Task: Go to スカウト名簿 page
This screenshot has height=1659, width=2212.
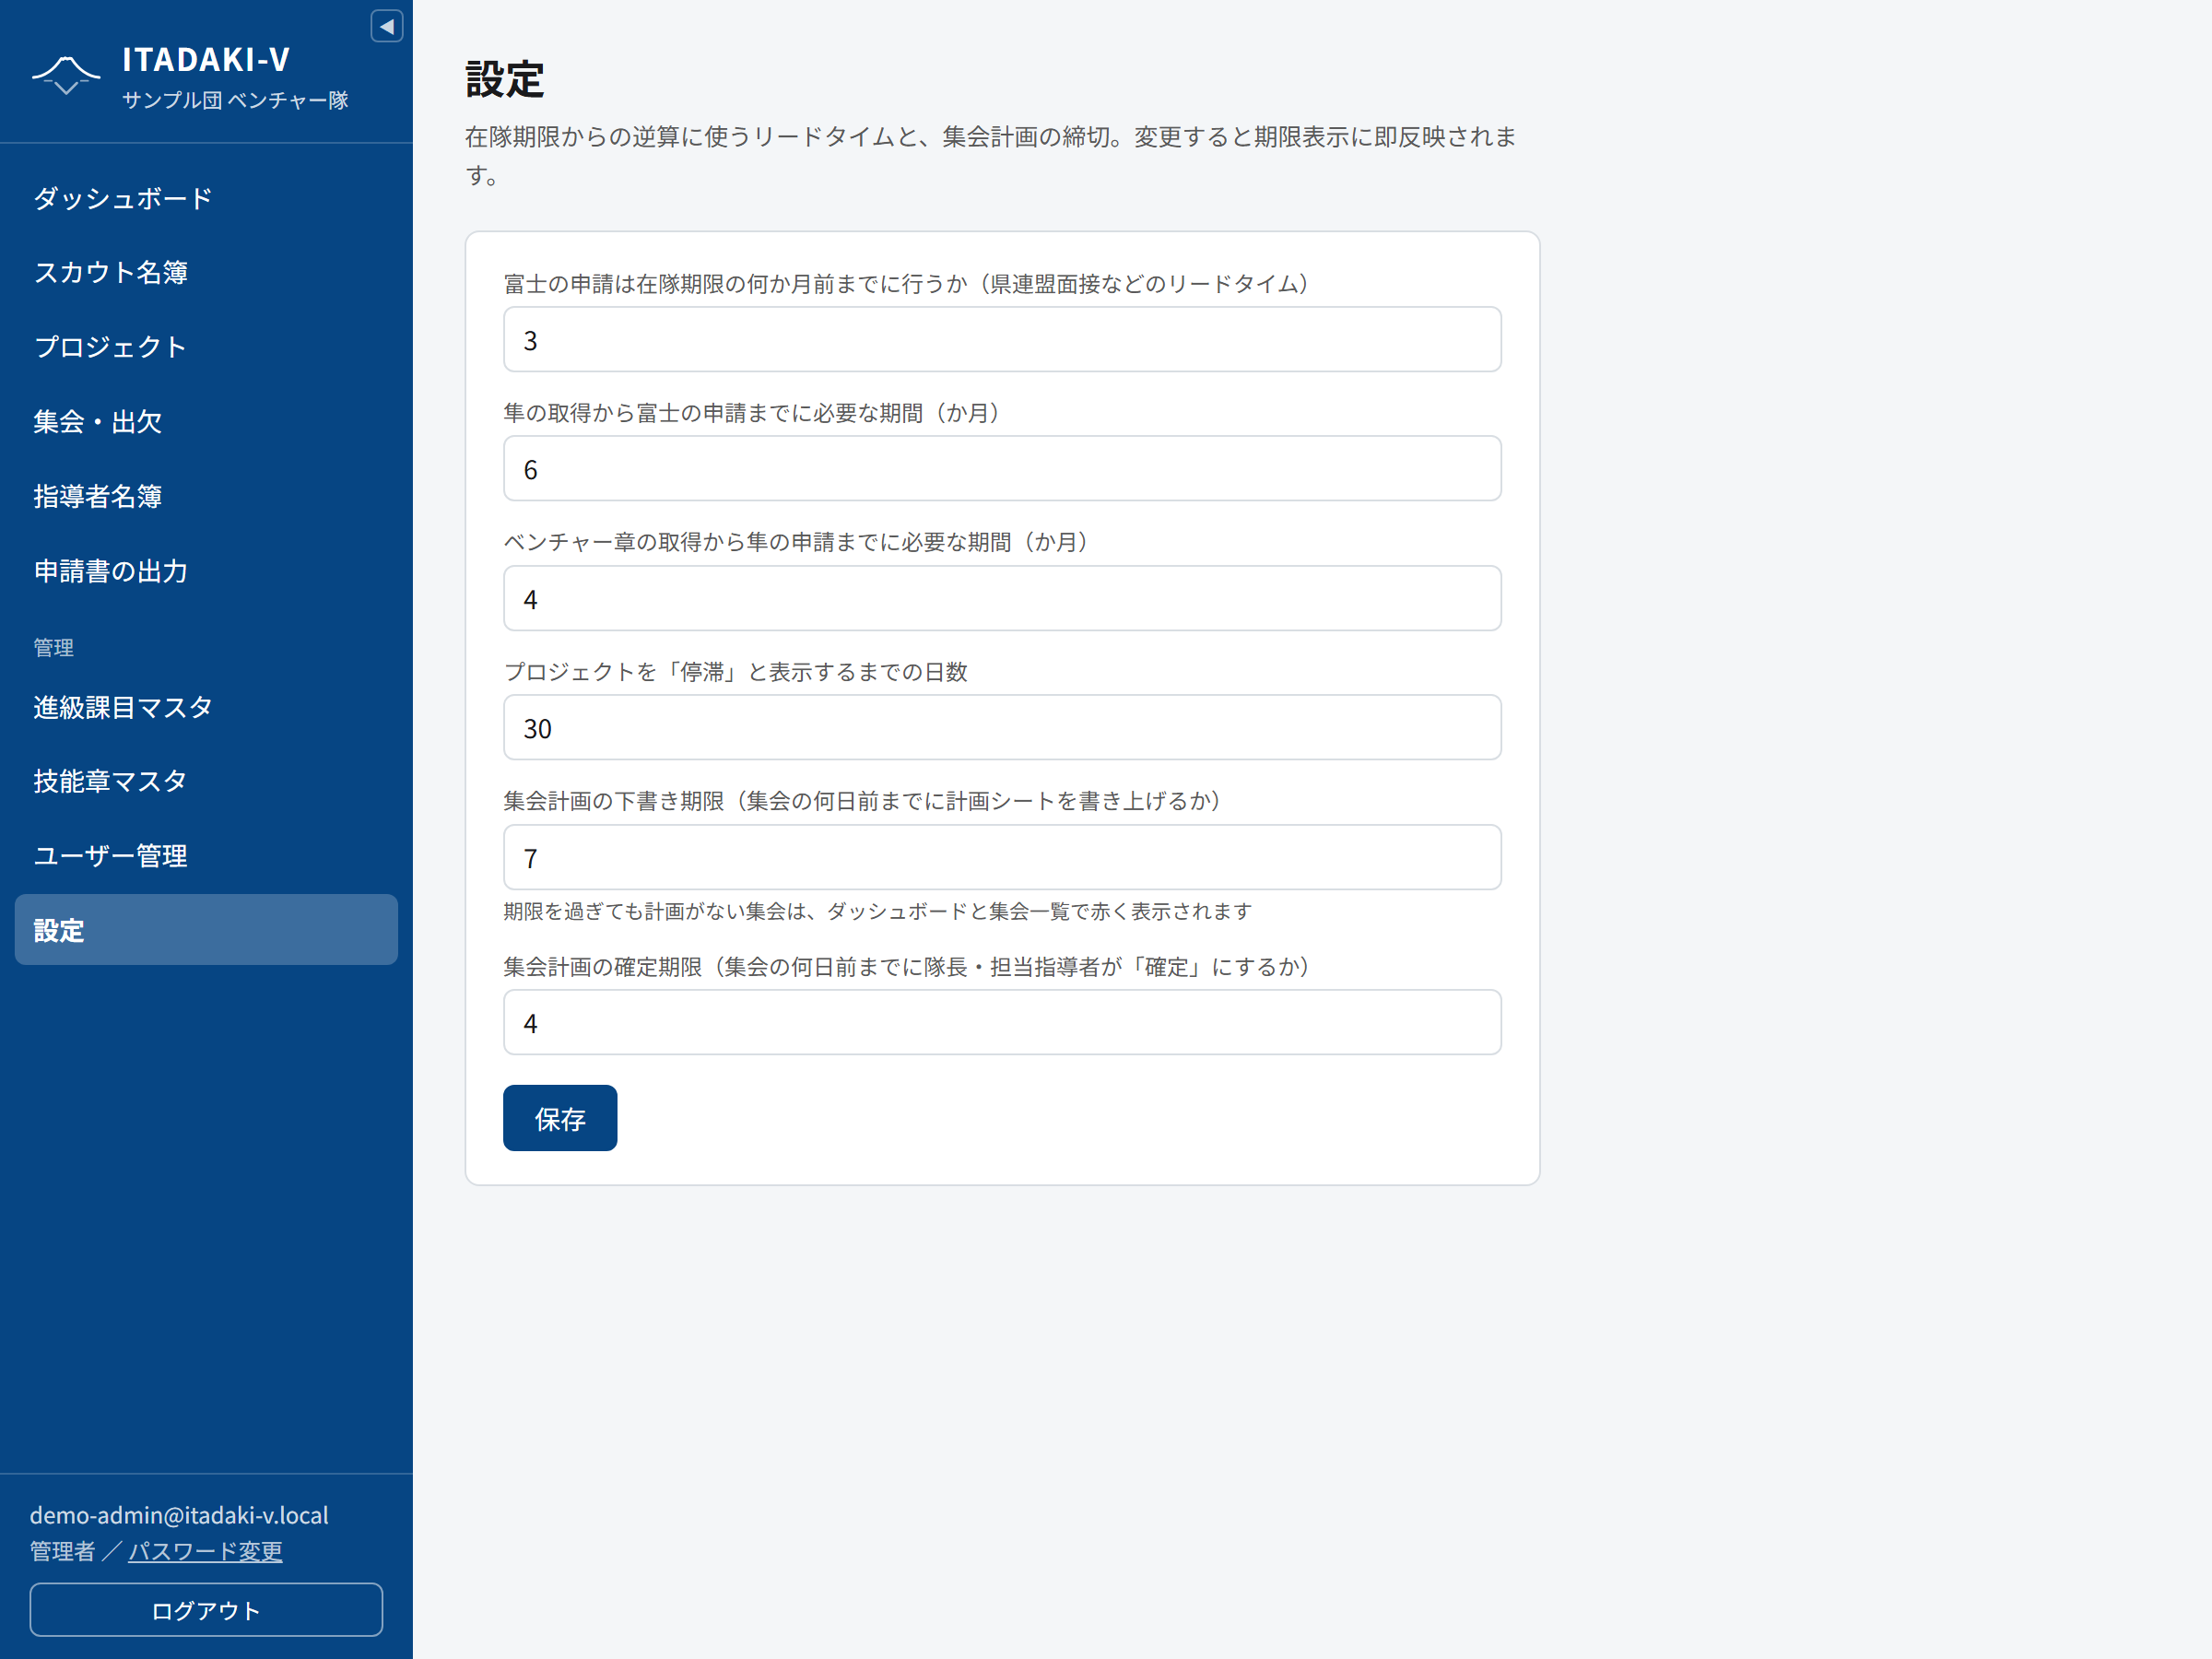Action: [206, 272]
